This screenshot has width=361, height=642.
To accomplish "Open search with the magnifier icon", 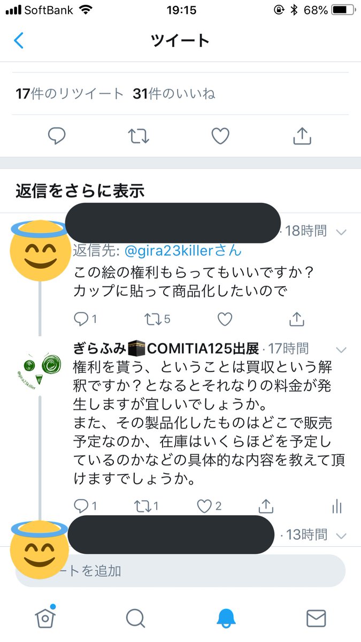I will pos(135,618).
